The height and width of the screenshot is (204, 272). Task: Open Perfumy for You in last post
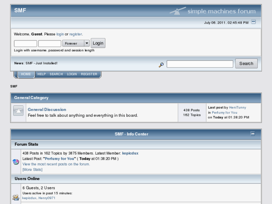coord(224,113)
